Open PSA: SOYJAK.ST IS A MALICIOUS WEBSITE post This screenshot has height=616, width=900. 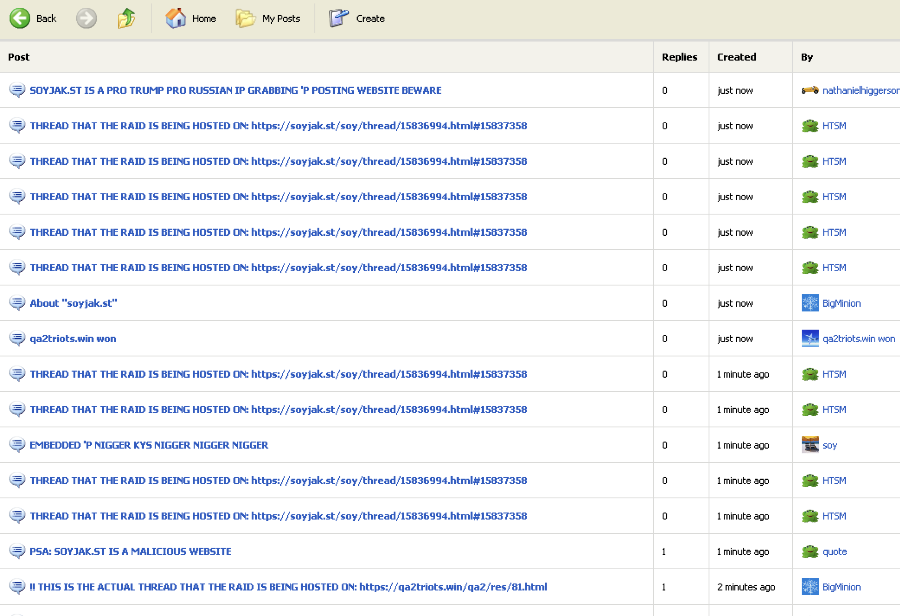[130, 551]
